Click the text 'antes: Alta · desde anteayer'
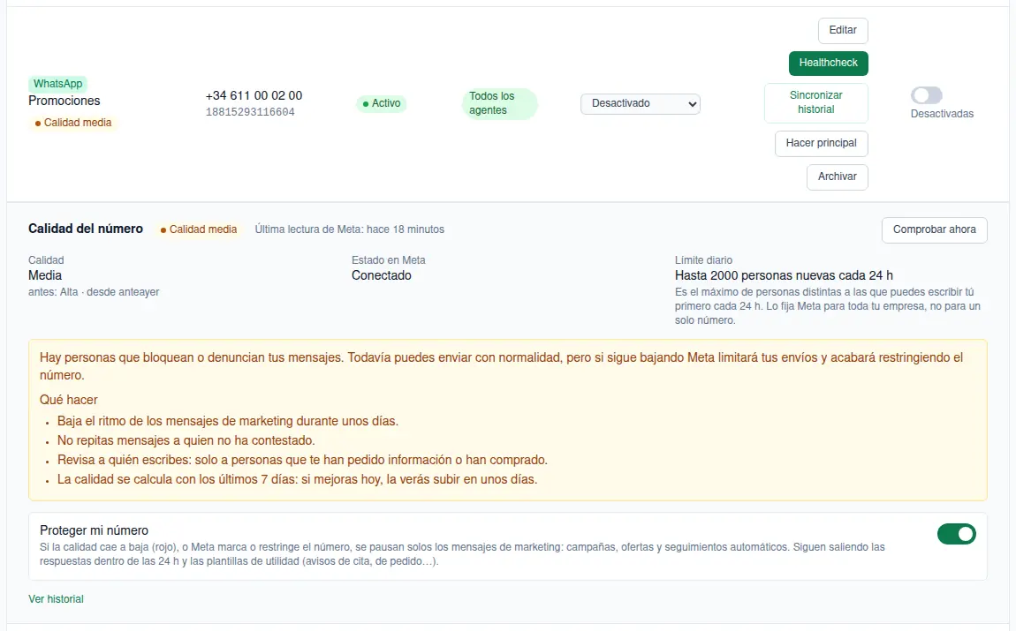Viewport: 1016px width, 631px height. click(x=94, y=292)
